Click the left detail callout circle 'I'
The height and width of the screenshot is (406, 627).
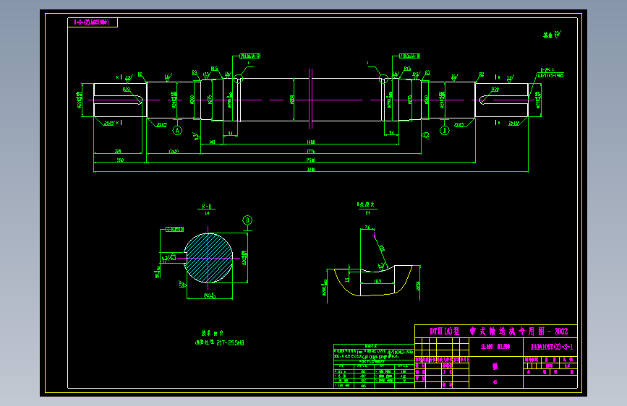click(238, 78)
